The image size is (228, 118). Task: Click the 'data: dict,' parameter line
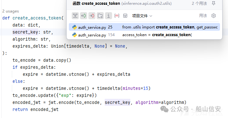click(x=26, y=25)
